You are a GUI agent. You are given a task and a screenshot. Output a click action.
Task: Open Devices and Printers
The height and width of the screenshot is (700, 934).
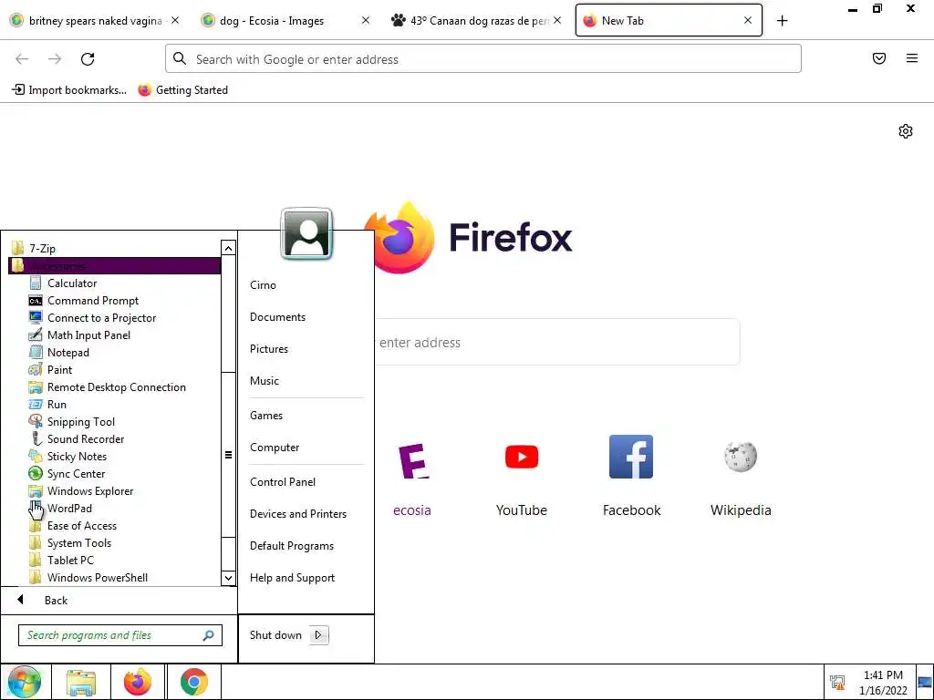pyautogui.click(x=298, y=514)
